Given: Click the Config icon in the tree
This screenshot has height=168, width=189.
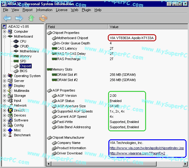Looking at the screenshot, I should pyautogui.click(x=10, y=125).
